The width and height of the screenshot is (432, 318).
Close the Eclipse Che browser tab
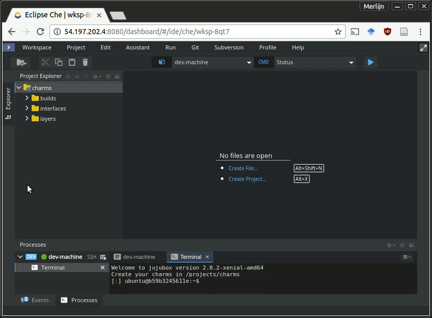click(99, 16)
